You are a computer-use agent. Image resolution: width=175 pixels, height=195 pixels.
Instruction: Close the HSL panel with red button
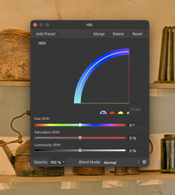point(35,25)
